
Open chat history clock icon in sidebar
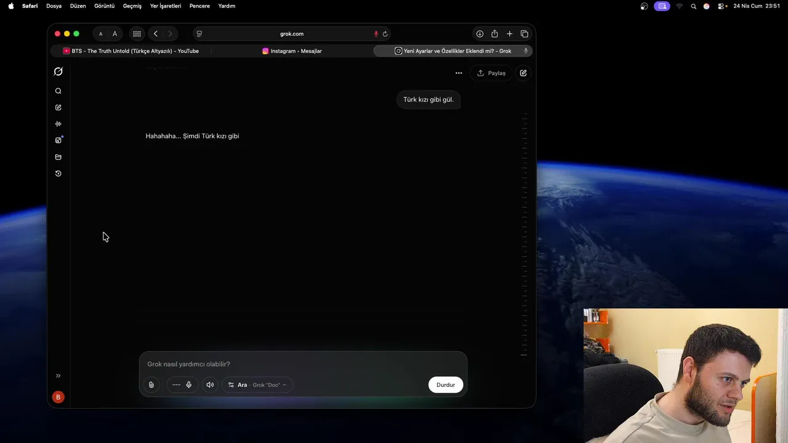58,174
